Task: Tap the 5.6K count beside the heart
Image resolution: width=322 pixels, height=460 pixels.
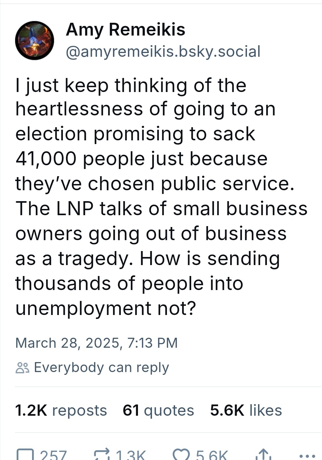Action: tap(212, 455)
